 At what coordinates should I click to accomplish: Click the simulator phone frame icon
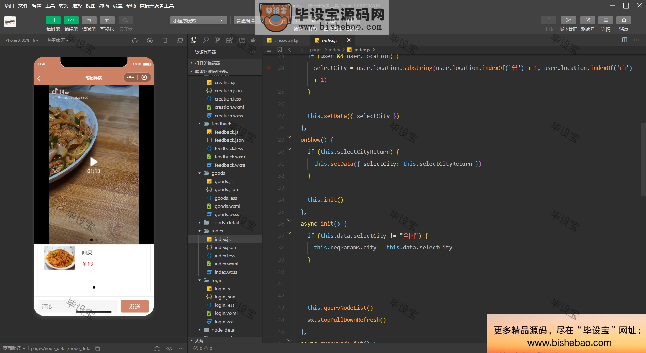tap(165, 41)
